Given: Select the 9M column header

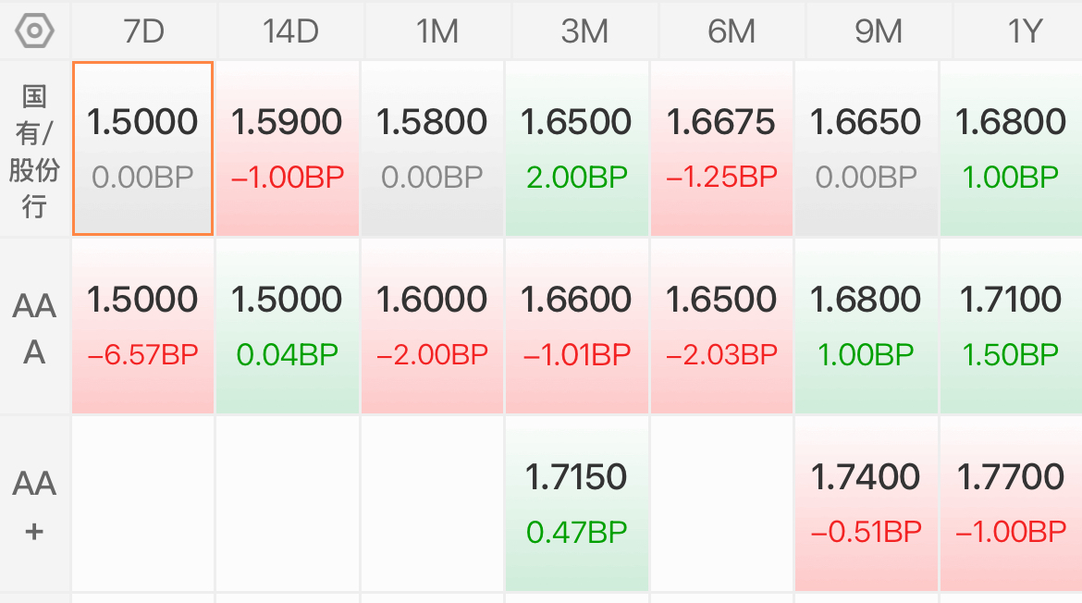Looking at the screenshot, I should click(879, 31).
